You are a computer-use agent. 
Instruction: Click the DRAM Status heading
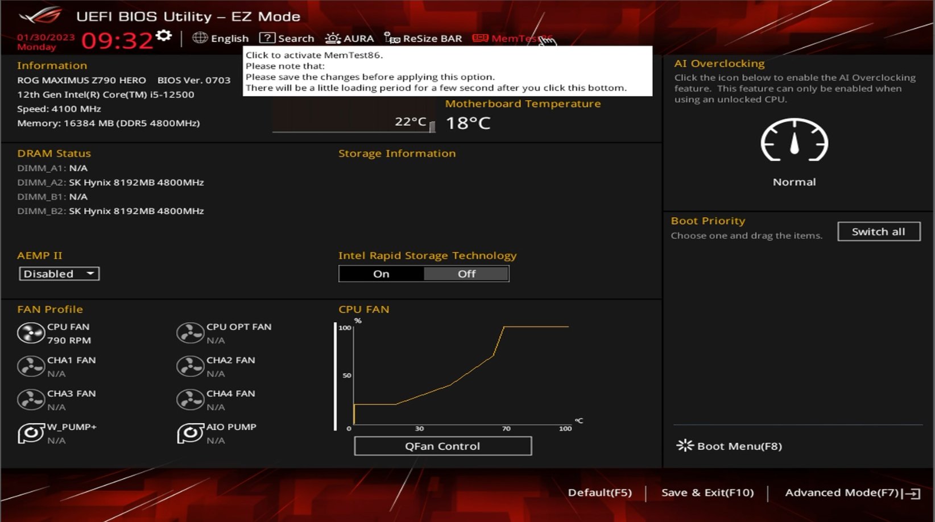[54, 153]
